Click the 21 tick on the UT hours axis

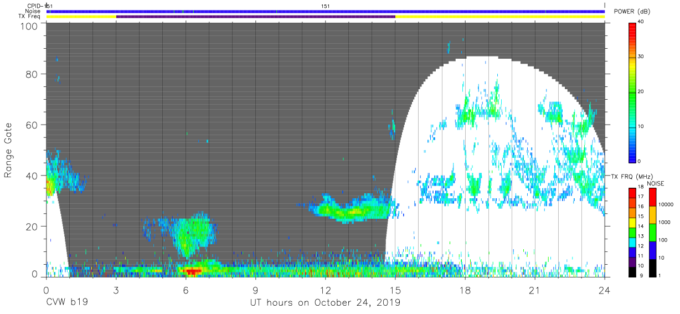534,290
